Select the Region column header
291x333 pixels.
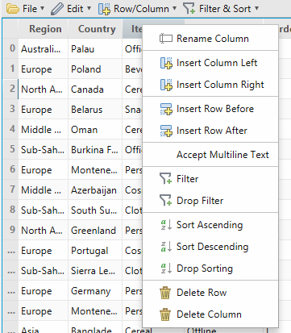44,29
